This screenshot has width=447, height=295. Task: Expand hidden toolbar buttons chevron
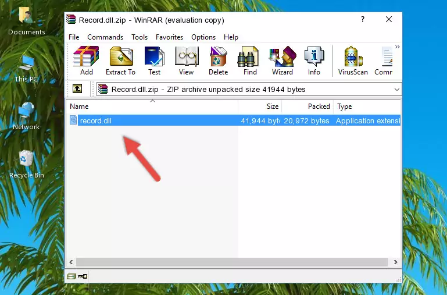click(398, 47)
